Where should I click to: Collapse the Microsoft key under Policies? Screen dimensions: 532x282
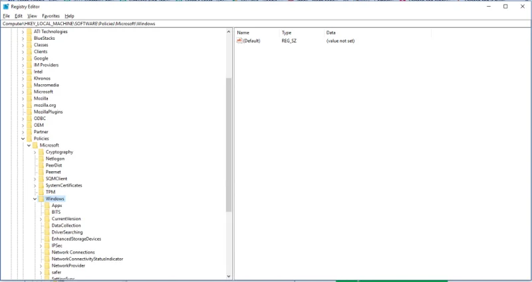[x=29, y=145]
